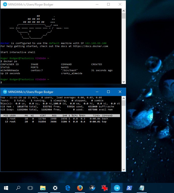Click the cranky_almeida container name

coord(72,73)
